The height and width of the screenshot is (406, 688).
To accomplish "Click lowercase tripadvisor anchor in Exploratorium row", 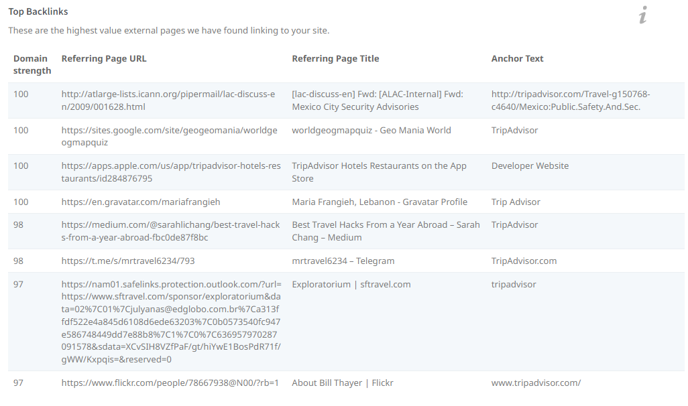I will click(514, 285).
